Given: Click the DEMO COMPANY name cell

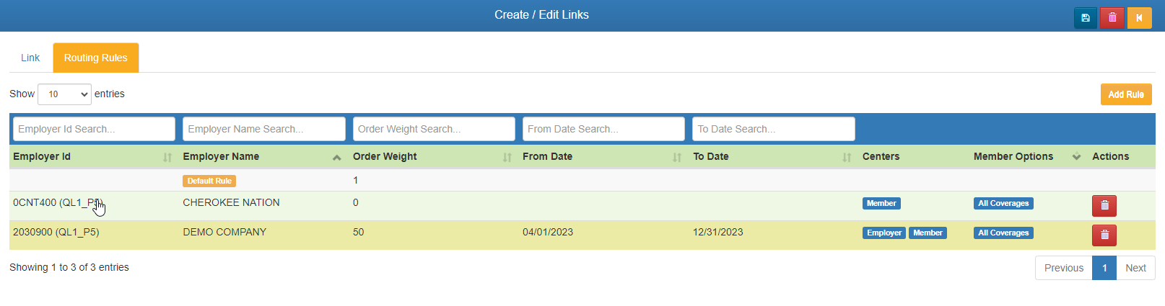Looking at the screenshot, I should click(224, 232).
